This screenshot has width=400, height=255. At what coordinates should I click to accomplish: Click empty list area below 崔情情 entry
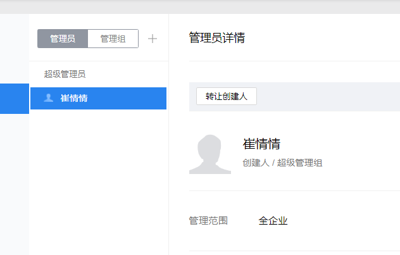[98, 177]
